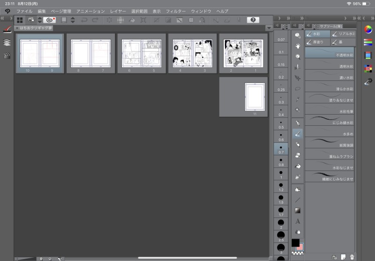
Task: Choose the 透明水彩 brush
Action: point(330,64)
